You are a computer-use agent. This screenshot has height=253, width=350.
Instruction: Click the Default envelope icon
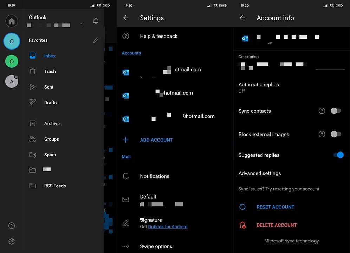coord(126,199)
